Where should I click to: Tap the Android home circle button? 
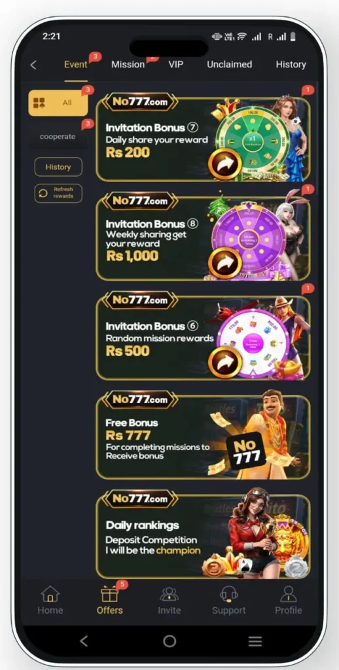[169, 641]
